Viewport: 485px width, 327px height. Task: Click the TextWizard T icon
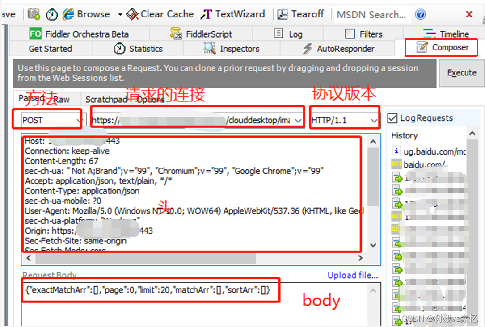(207, 14)
